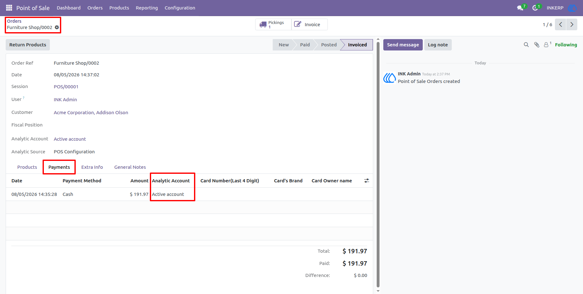Switch to the Extra Info tab
Viewport: 583px width, 294px height.
click(x=92, y=167)
